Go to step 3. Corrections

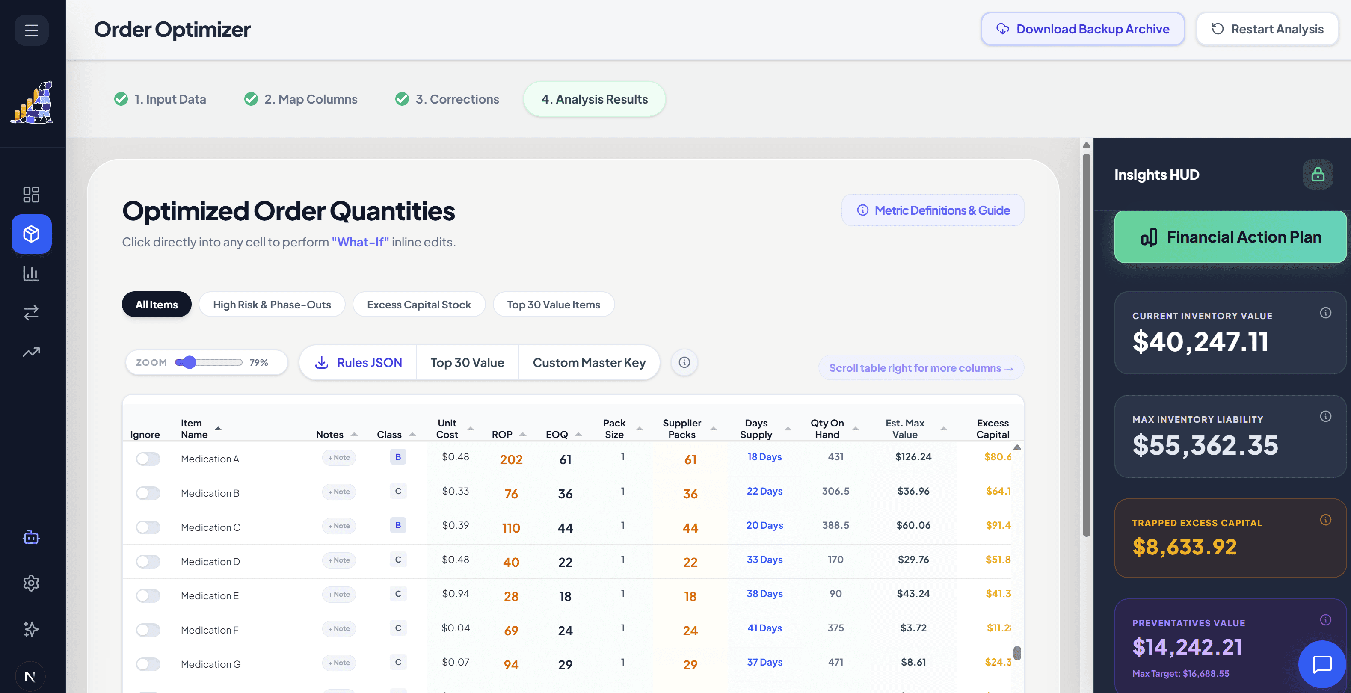point(447,99)
